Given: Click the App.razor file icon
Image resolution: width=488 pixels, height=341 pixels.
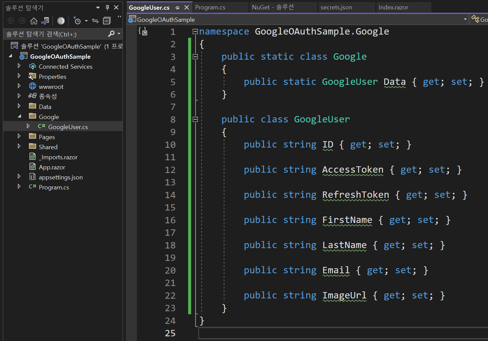Looking at the screenshot, I should [x=33, y=167].
